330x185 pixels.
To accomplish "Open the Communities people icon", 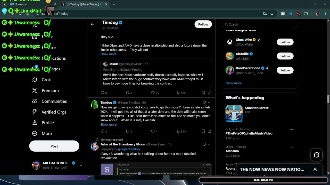I will pyautogui.click(x=35, y=101).
